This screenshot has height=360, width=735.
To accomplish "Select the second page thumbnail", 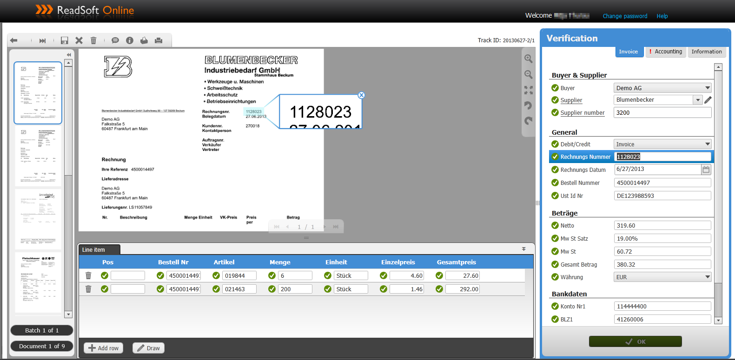I will [x=38, y=157].
